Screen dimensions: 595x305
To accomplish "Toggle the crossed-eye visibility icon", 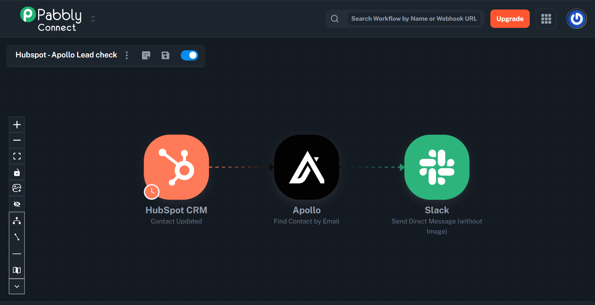I will tap(17, 204).
